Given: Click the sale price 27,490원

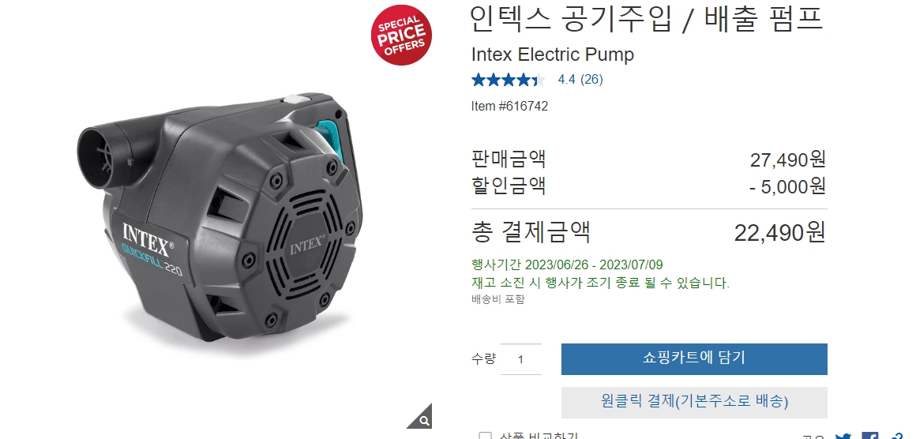Looking at the screenshot, I should click(x=788, y=159).
